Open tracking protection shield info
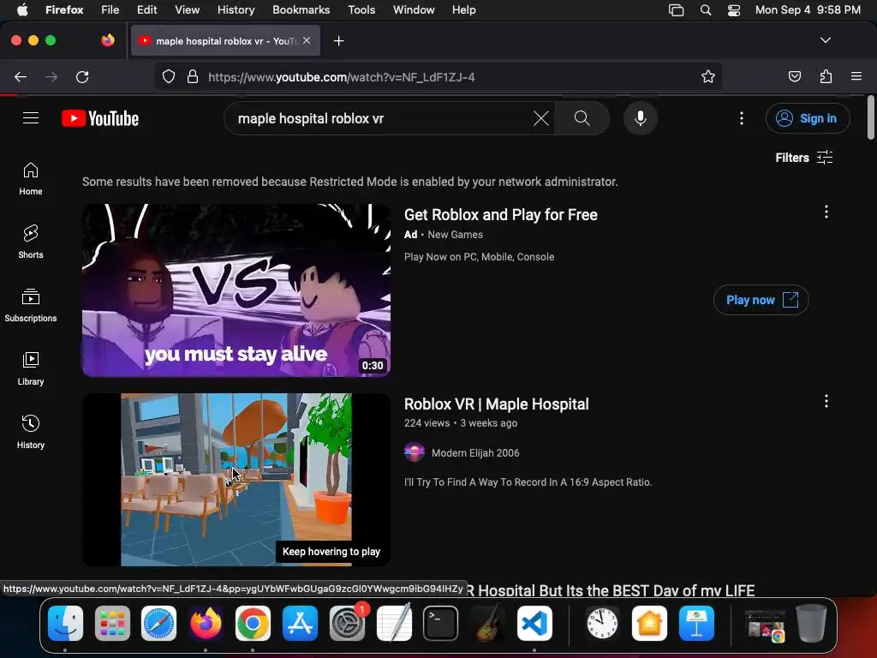 (x=169, y=76)
